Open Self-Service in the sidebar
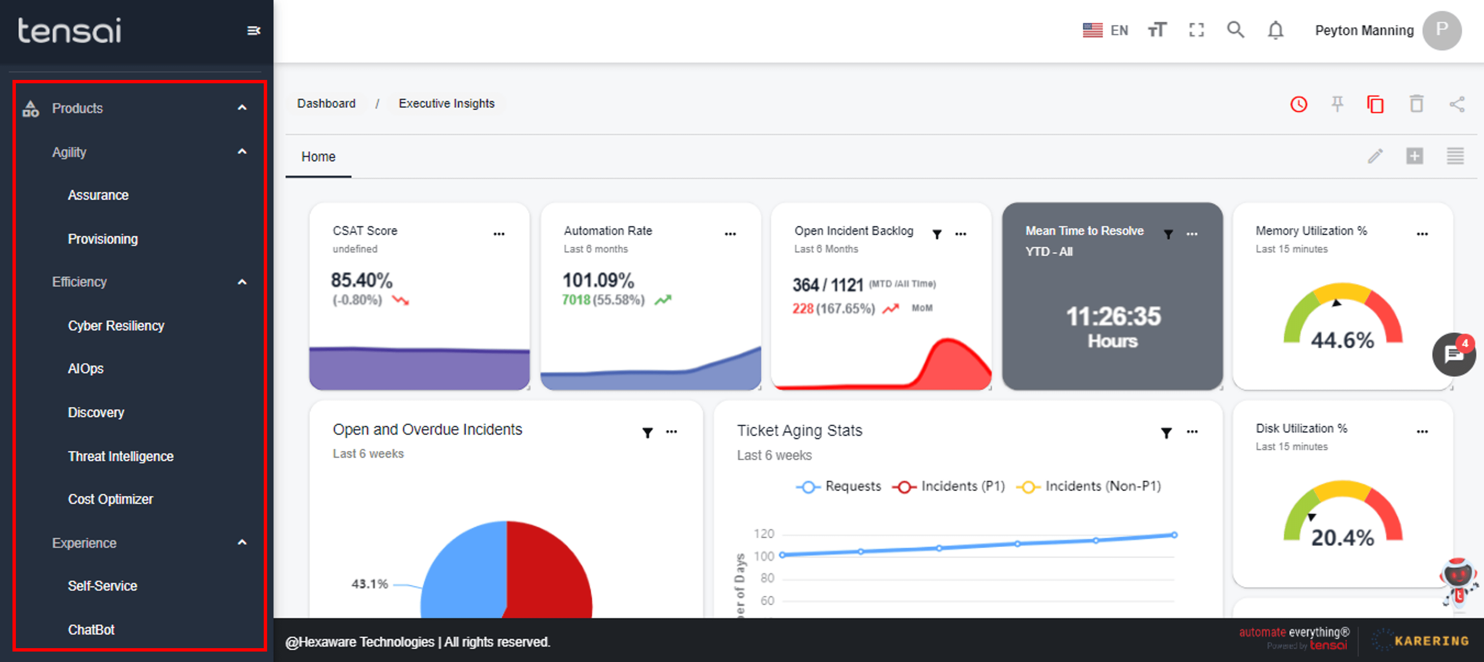Viewport: 1484px width, 662px height. point(102,586)
